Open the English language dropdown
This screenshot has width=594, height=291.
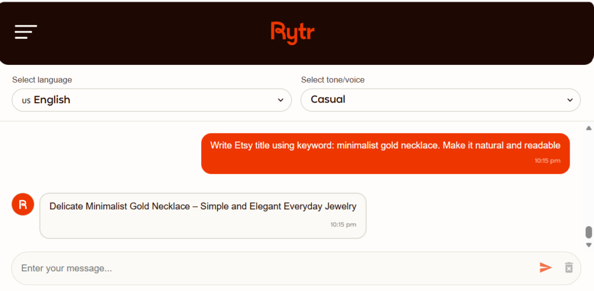pyautogui.click(x=151, y=100)
